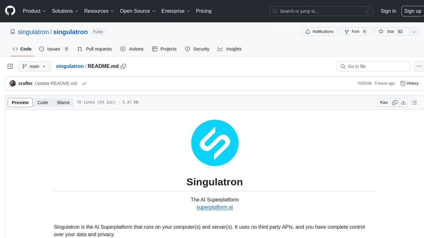Expand the file tree side panel
424x238 pixels.
[x=10, y=66]
